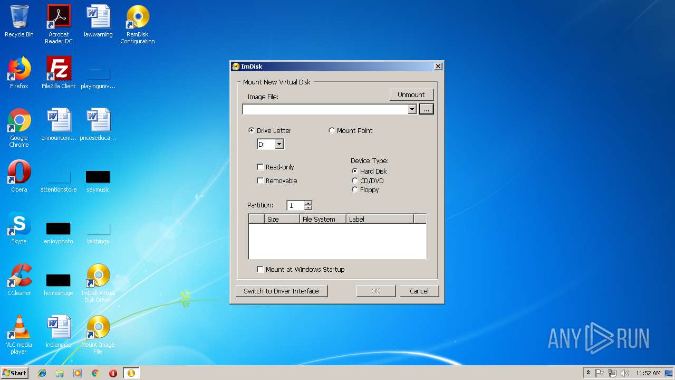Open the Recycle Bin desktop icon
This screenshot has height=380, width=675.
pyautogui.click(x=19, y=22)
